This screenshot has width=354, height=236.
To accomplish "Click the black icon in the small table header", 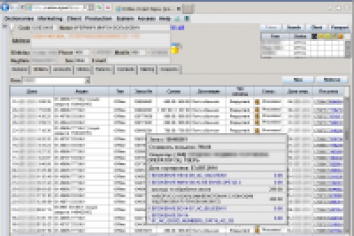I will click(314, 36).
